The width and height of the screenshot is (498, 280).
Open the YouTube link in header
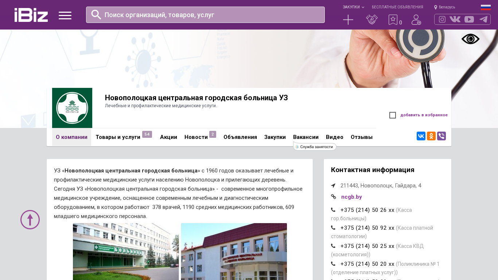click(469, 19)
